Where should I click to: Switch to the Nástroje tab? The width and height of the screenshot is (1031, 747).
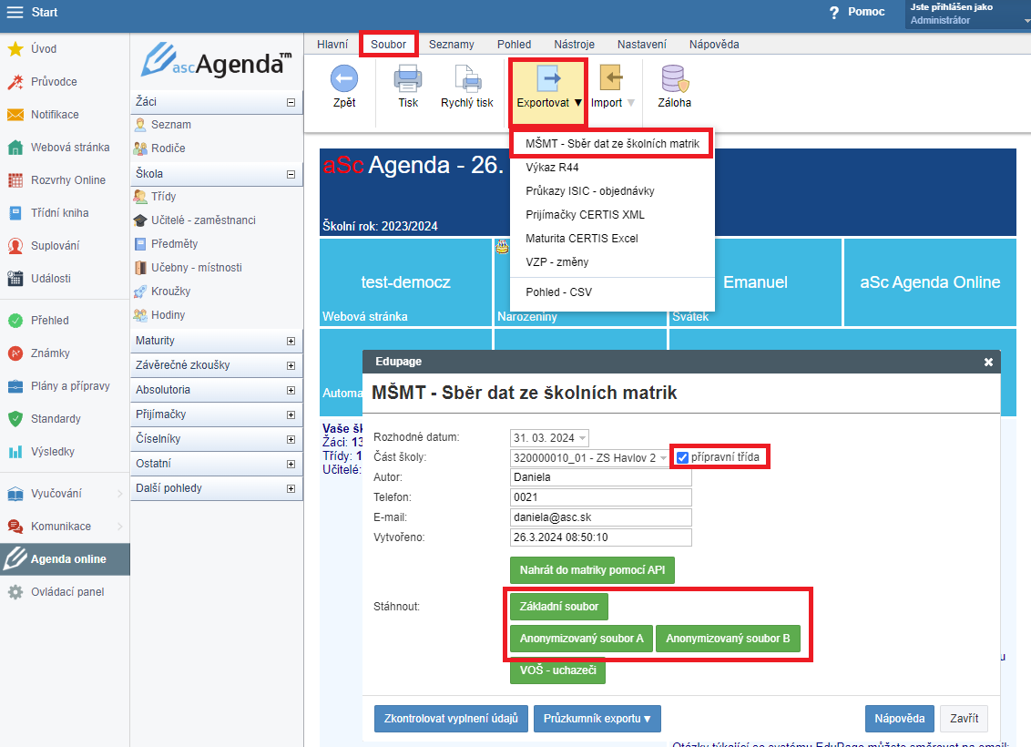pyautogui.click(x=574, y=44)
